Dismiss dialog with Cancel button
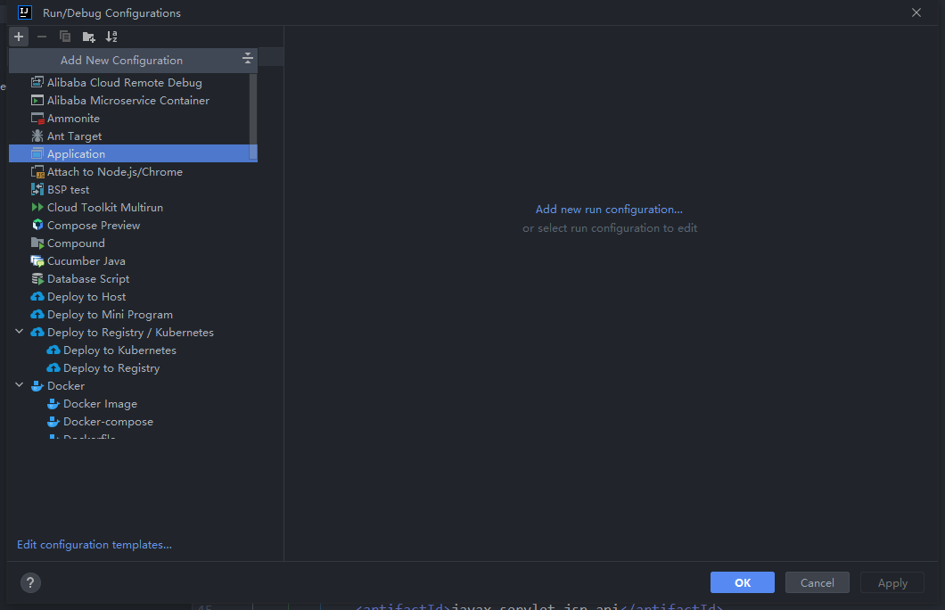The image size is (945, 610). pos(818,582)
